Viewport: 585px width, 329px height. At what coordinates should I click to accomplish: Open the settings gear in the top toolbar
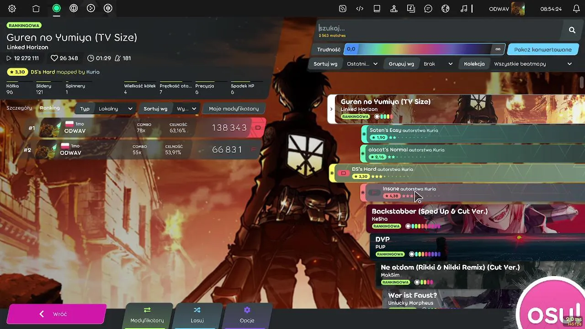tap(12, 9)
